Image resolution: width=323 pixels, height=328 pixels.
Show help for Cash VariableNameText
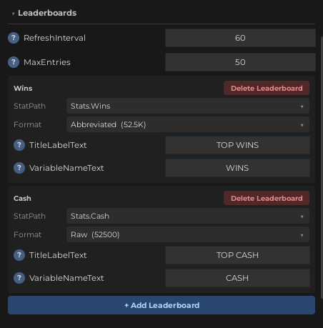19,278
